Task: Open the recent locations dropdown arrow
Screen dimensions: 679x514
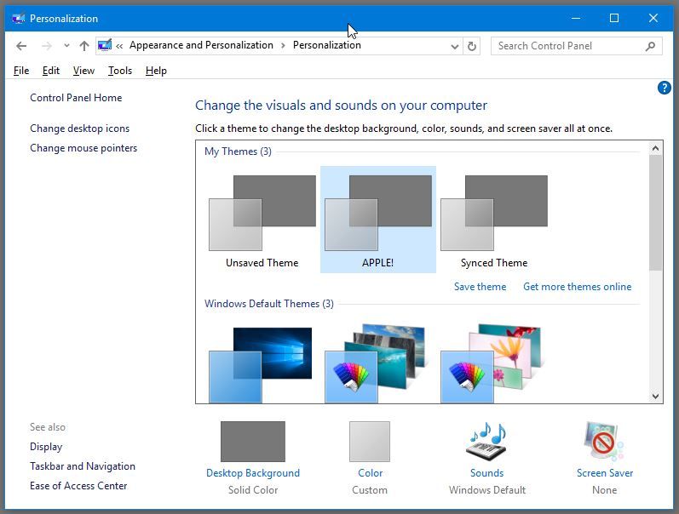Action: (x=66, y=46)
